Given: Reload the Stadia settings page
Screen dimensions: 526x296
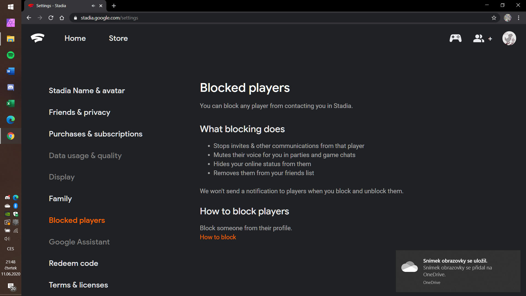Looking at the screenshot, I should click(51, 18).
